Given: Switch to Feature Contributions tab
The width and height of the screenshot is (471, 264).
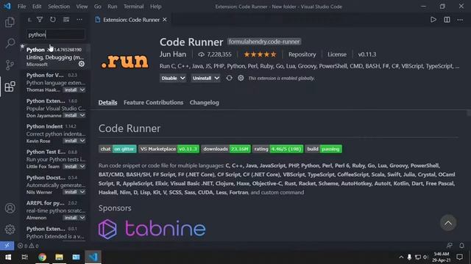Looking at the screenshot, I should (153, 103).
